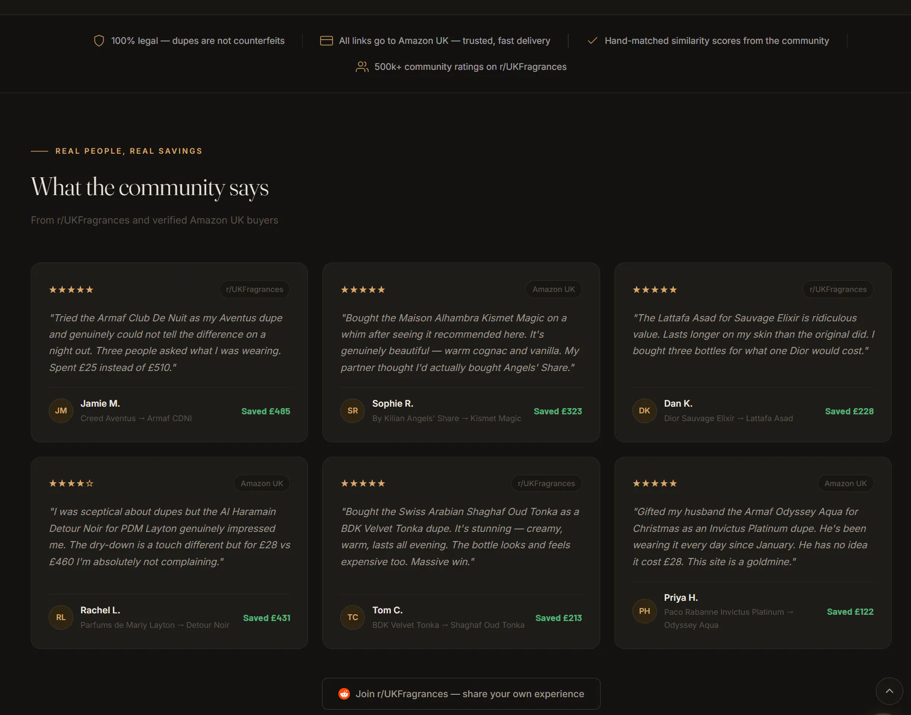Click the SR avatar for Sophie R.
The width and height of the screenshot is (911, 715).
tap(353, 411)
